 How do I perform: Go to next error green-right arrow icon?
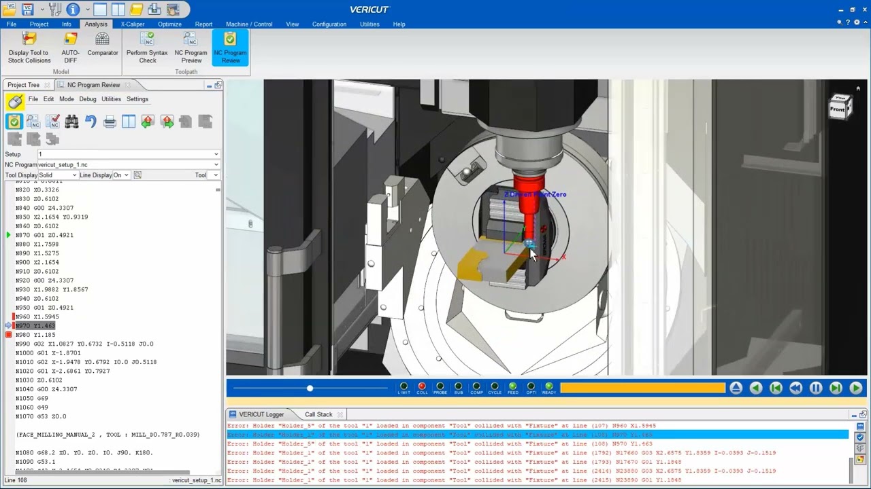167,122
